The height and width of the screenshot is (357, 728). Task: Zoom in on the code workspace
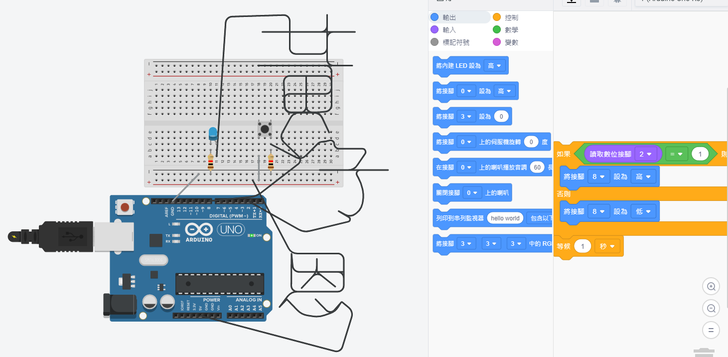tap(711, 287)
